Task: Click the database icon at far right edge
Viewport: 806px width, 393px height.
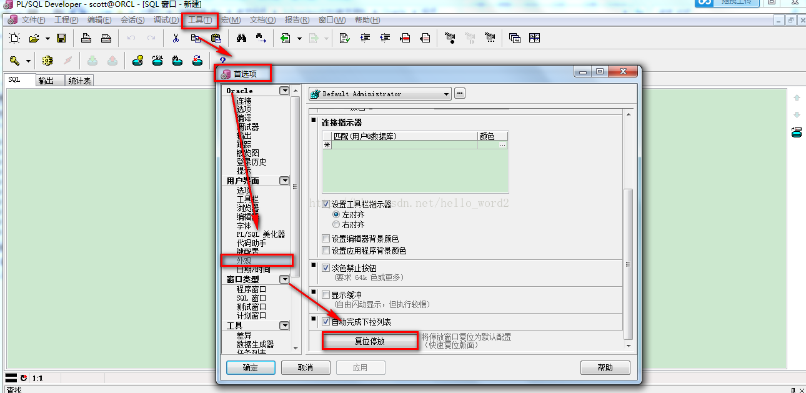Action: click(x=797, y=132)
